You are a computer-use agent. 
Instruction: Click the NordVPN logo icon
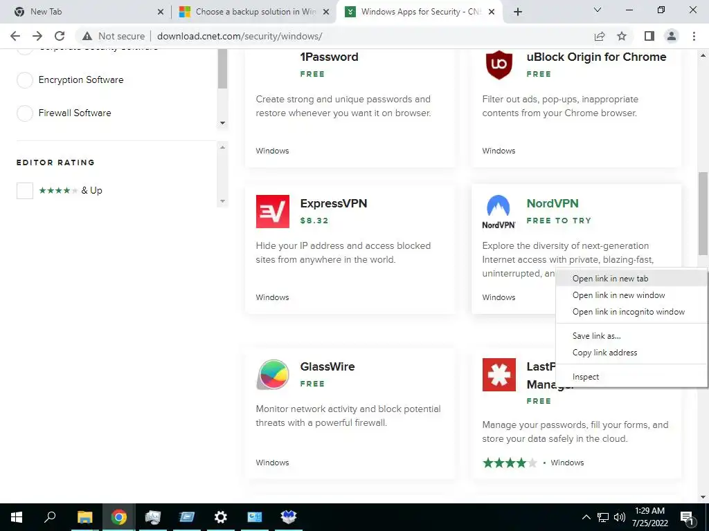(499, 212)
